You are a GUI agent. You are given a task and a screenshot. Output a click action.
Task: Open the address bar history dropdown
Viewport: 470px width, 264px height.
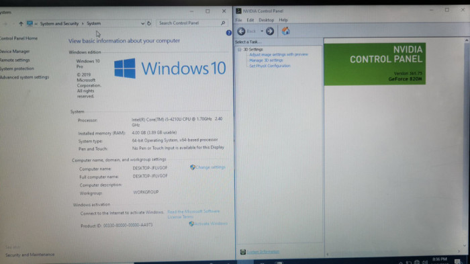point(142,24)
